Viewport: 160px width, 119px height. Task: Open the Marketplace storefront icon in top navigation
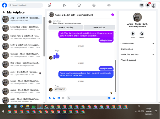(x=79, y=5)
